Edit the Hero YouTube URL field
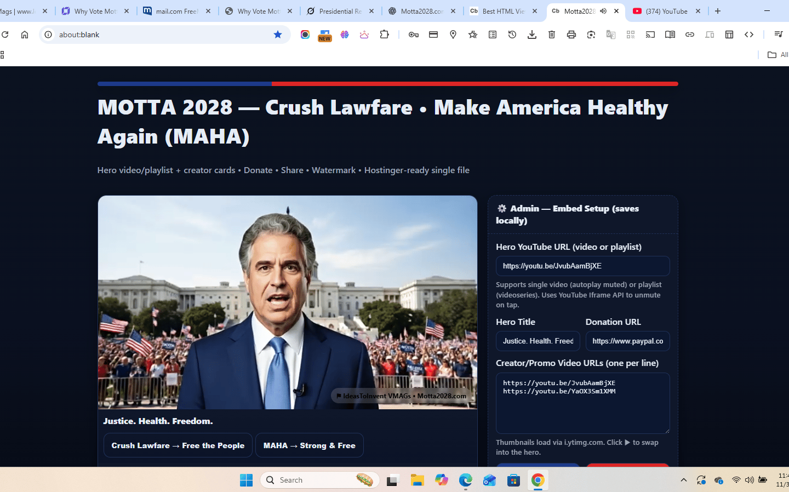Viewport: 789px width, 492px height. coord(582,266)
